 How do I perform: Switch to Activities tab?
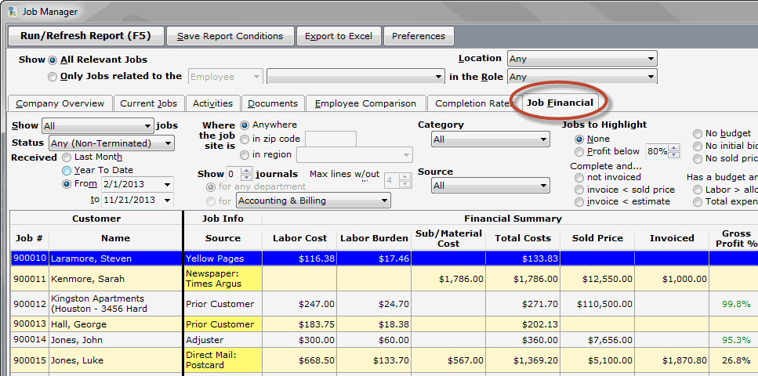(x=212, y=103)
